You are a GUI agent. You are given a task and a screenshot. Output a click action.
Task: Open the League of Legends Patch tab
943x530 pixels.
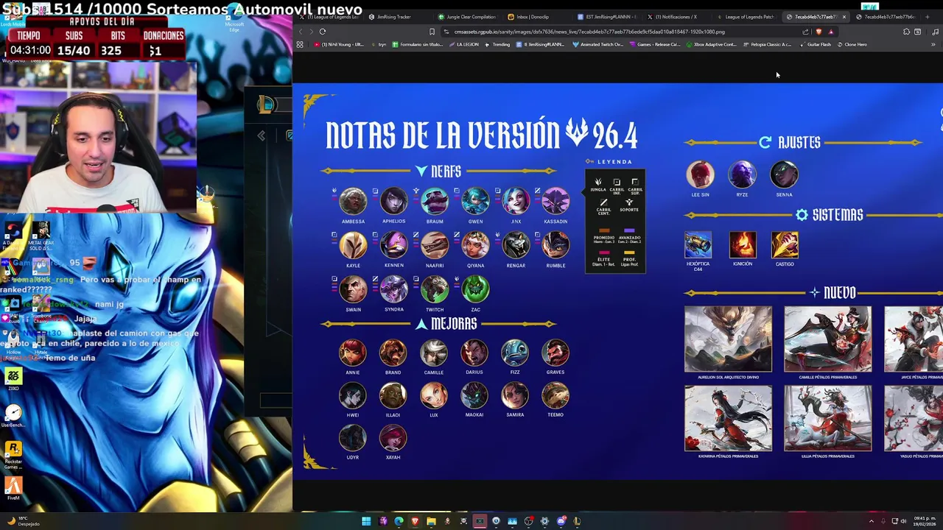746,16
